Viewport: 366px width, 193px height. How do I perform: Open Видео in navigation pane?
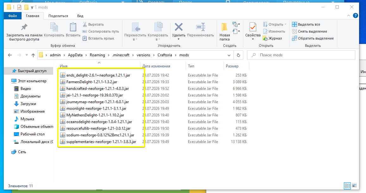[23, 89]
